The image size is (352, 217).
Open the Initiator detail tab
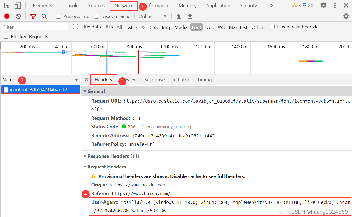tap(181, 80)
